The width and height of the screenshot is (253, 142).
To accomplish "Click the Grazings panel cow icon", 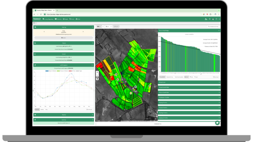I will tap(35, 27).
